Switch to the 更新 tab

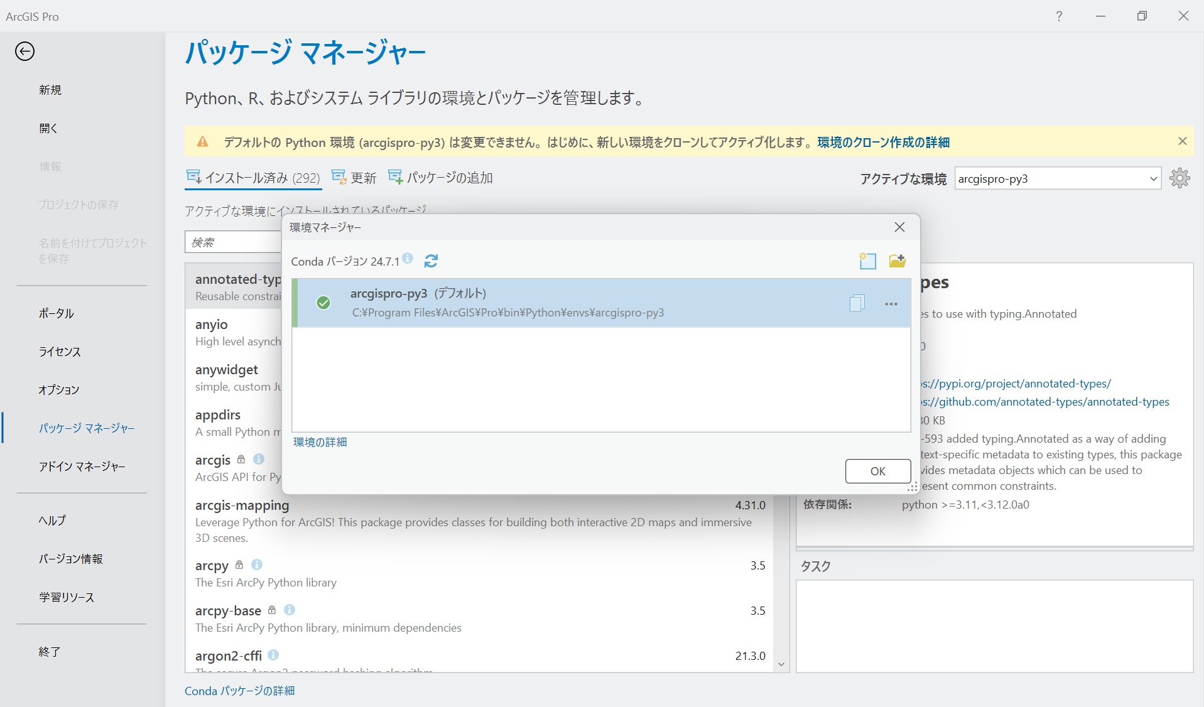coord(354,178)
